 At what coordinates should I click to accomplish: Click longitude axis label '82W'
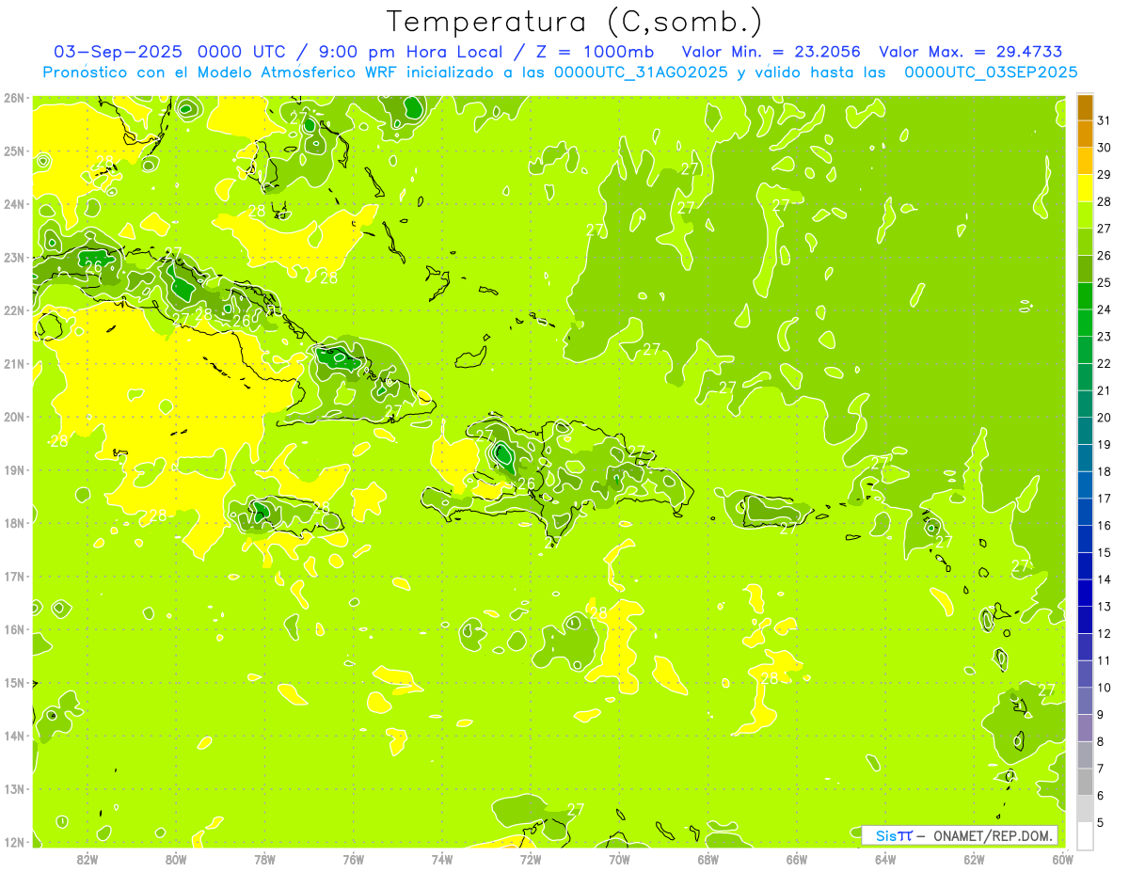pyautogui.click(x=87, y=859)
